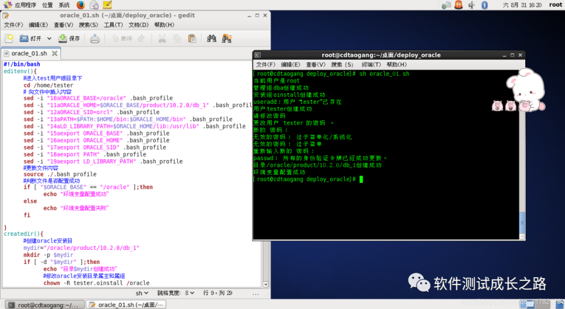This screenshot has width=565, height=309.
Task: Open the terminal's 编辑(E) menu
Action: [x=290, y=64]
